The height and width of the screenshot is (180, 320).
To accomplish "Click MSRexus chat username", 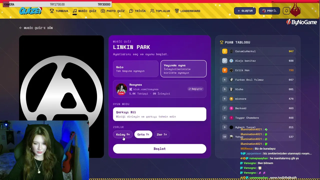I will 246,149.
